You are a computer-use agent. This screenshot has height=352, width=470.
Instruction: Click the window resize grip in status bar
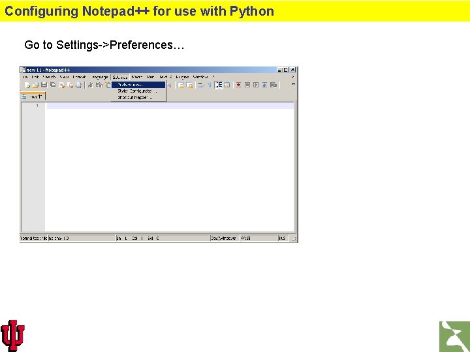click(294, 239)
